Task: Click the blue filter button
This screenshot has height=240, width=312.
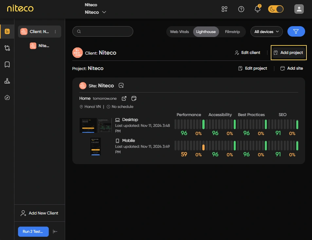Action: (x=296, y=31)
